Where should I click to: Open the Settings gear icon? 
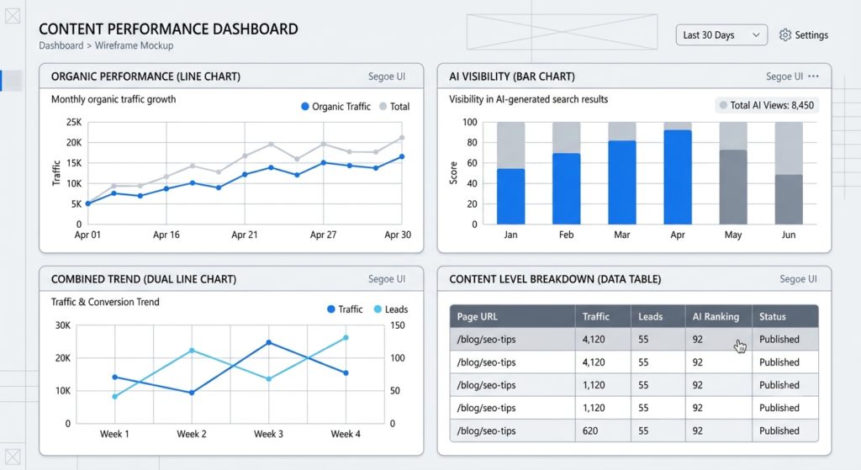click(x=785, y=35)
